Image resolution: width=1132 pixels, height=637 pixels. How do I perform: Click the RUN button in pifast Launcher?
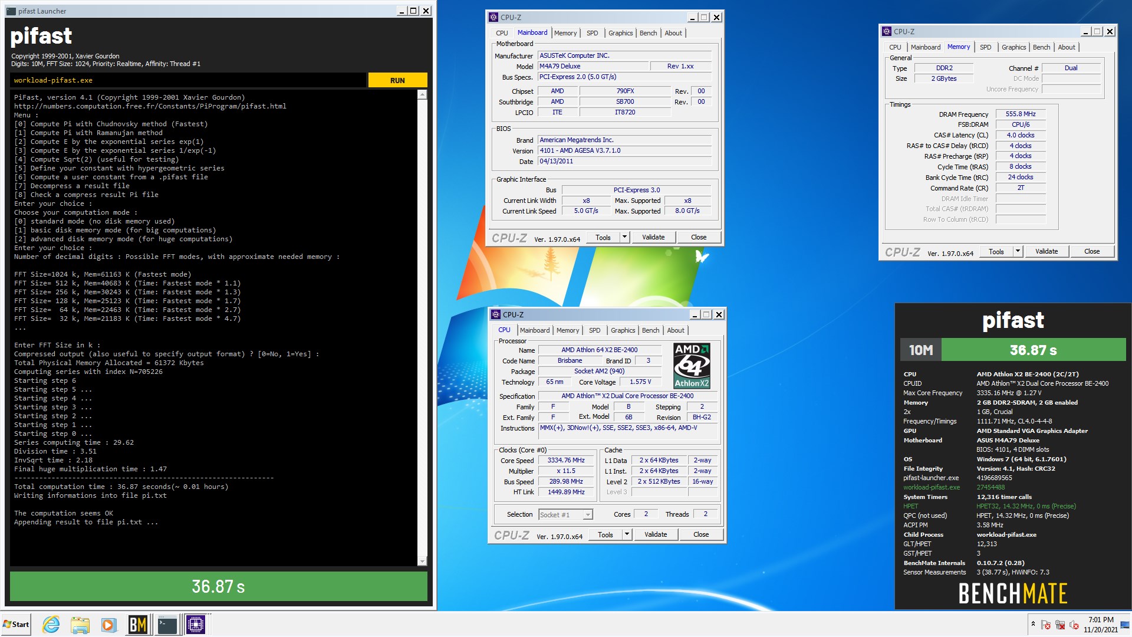pyautogui.click(x=397, y=80)
